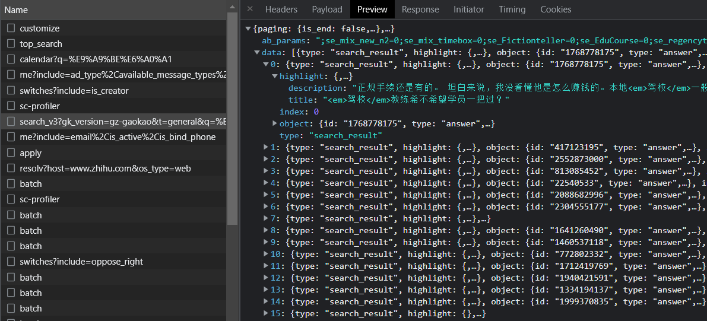Check the me?include=email request checkbox
Viewport: 707px width, 321px height.
coord(11,136)
